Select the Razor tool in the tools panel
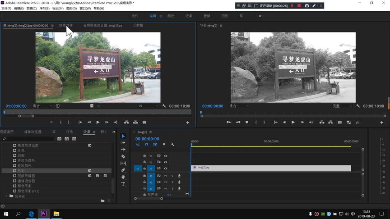The width and height of the screenshot is (390, 219). (123, 156)
